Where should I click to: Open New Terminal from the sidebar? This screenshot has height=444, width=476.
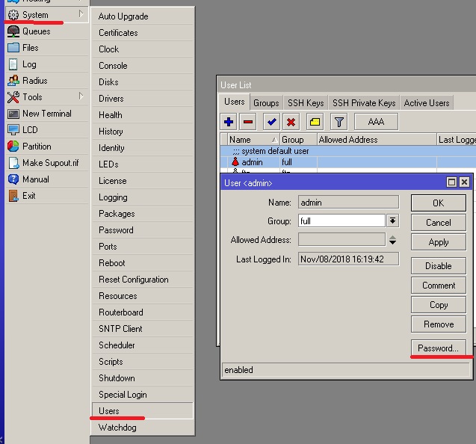pos(46,114)
